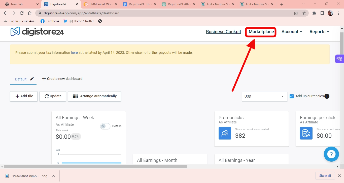Switch to the first Edit - Nimbus tab
This screenshot has width=344, height=183.
pos(218,4)
